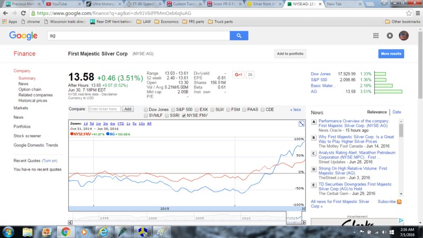Click the AdChoices icon on the advertisement
Viewport: 423px width, 238px height.
(x=401, y=221)
